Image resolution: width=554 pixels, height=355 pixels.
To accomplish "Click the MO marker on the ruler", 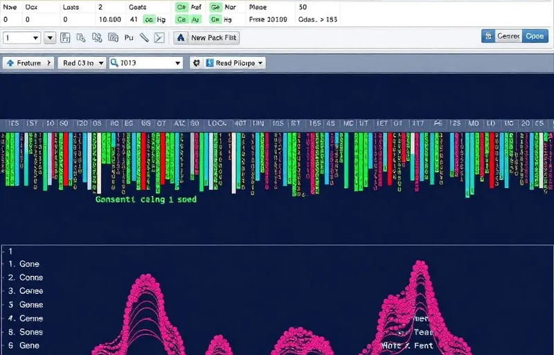I will point(474,123).
